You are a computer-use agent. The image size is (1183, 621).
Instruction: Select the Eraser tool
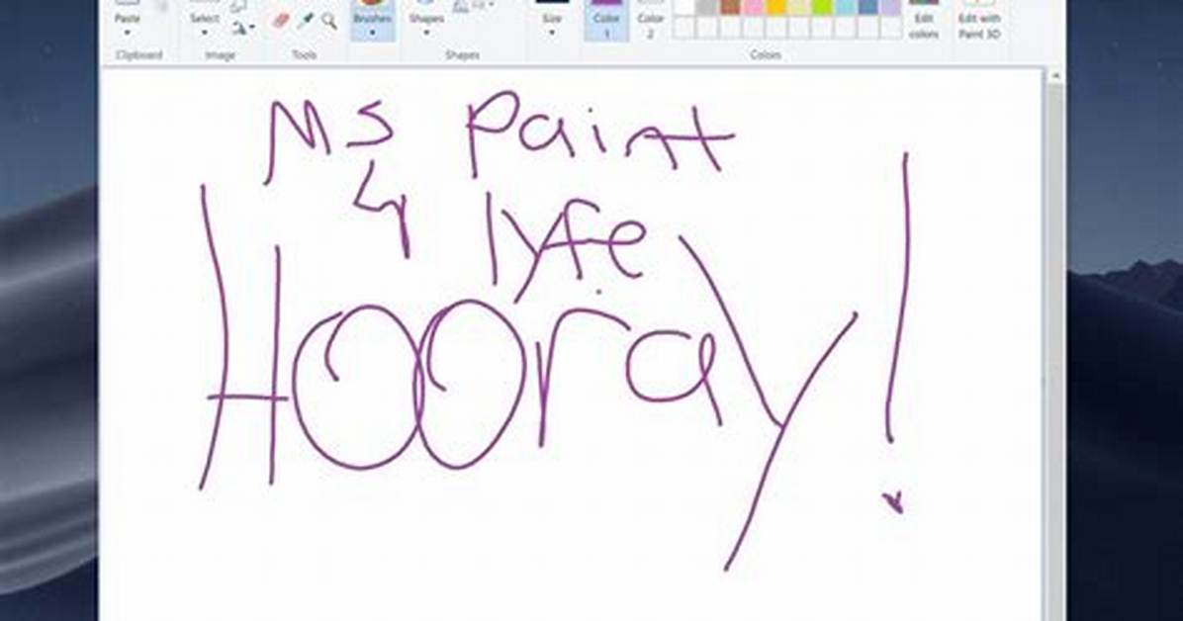(x=281, y=21)
